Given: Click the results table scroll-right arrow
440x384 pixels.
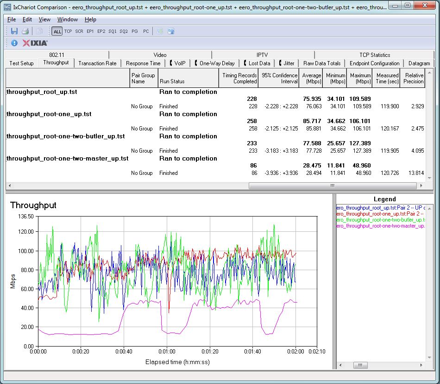Looking at the screenshot, I should pos(421,186).
